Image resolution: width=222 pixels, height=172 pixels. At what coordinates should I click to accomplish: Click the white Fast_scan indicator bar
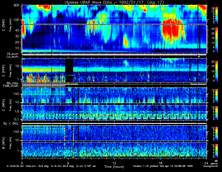44,86
